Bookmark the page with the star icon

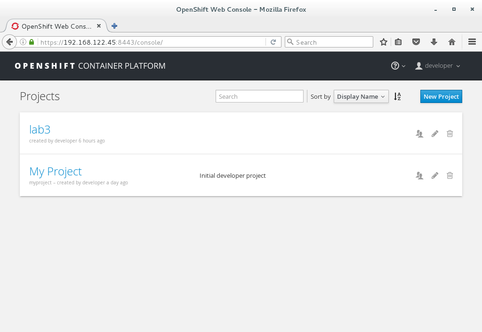(x=383, y=42)
